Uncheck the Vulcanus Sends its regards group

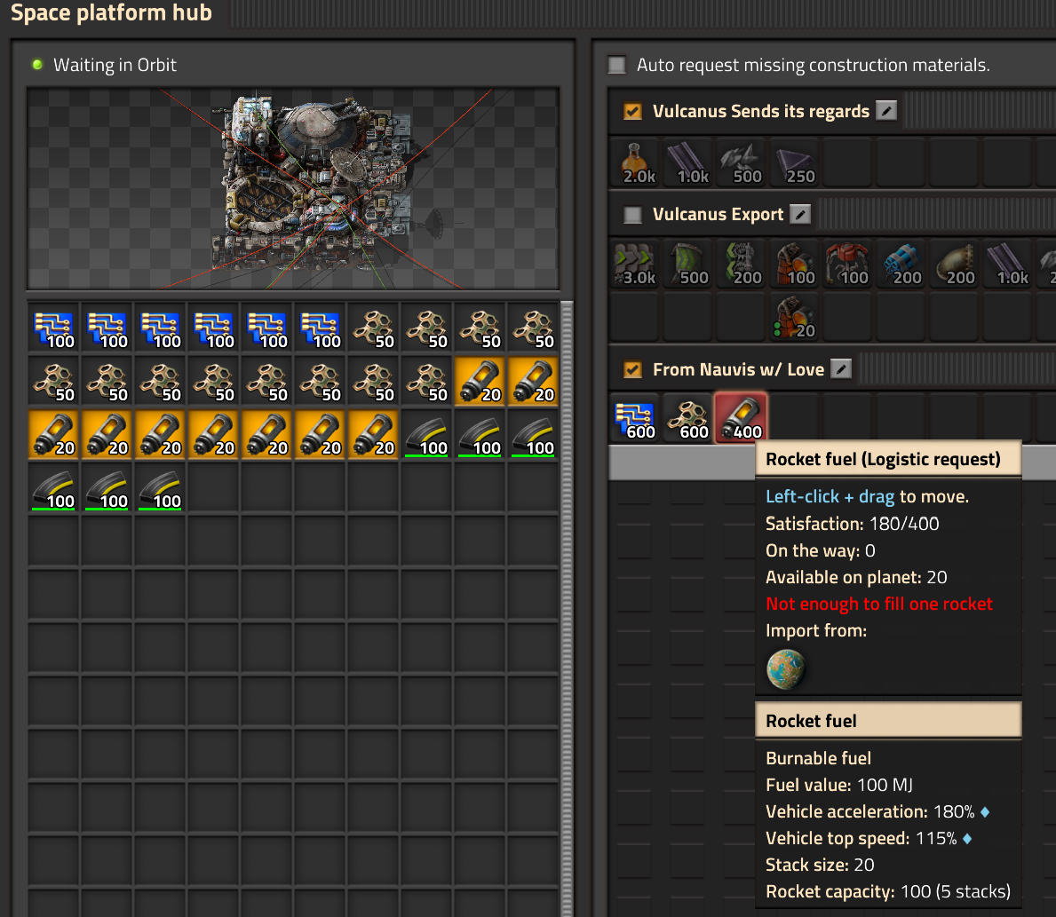tap(632, 111)
